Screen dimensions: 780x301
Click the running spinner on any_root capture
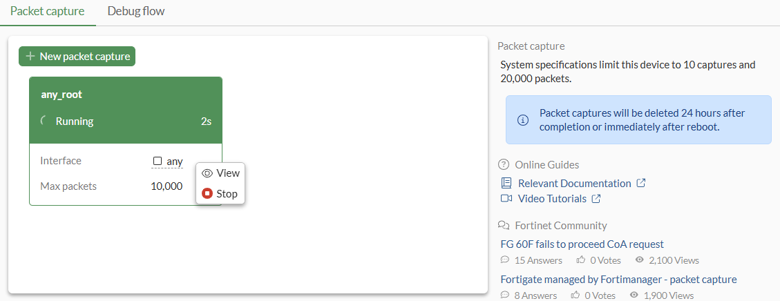click(45, 122)
